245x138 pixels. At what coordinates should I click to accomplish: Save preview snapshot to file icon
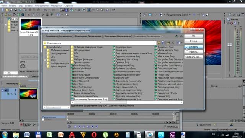207,15
